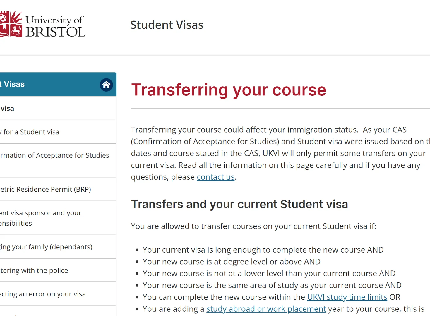The image size is (430, 316).
Task: Follow the study abroad or work placement link
Action: (266, 309)
